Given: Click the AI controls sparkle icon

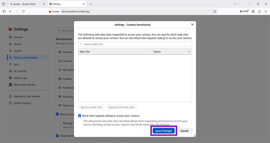Looking at the screenshot, I should tap(10, 71).
